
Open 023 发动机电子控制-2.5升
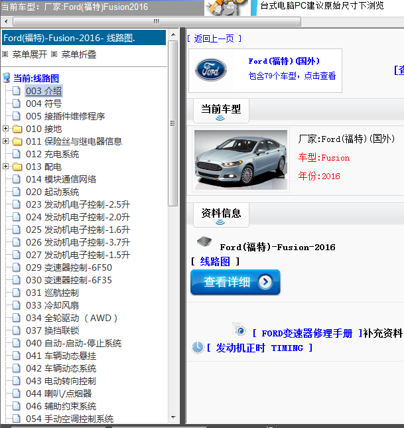click(x=78, y=204)
